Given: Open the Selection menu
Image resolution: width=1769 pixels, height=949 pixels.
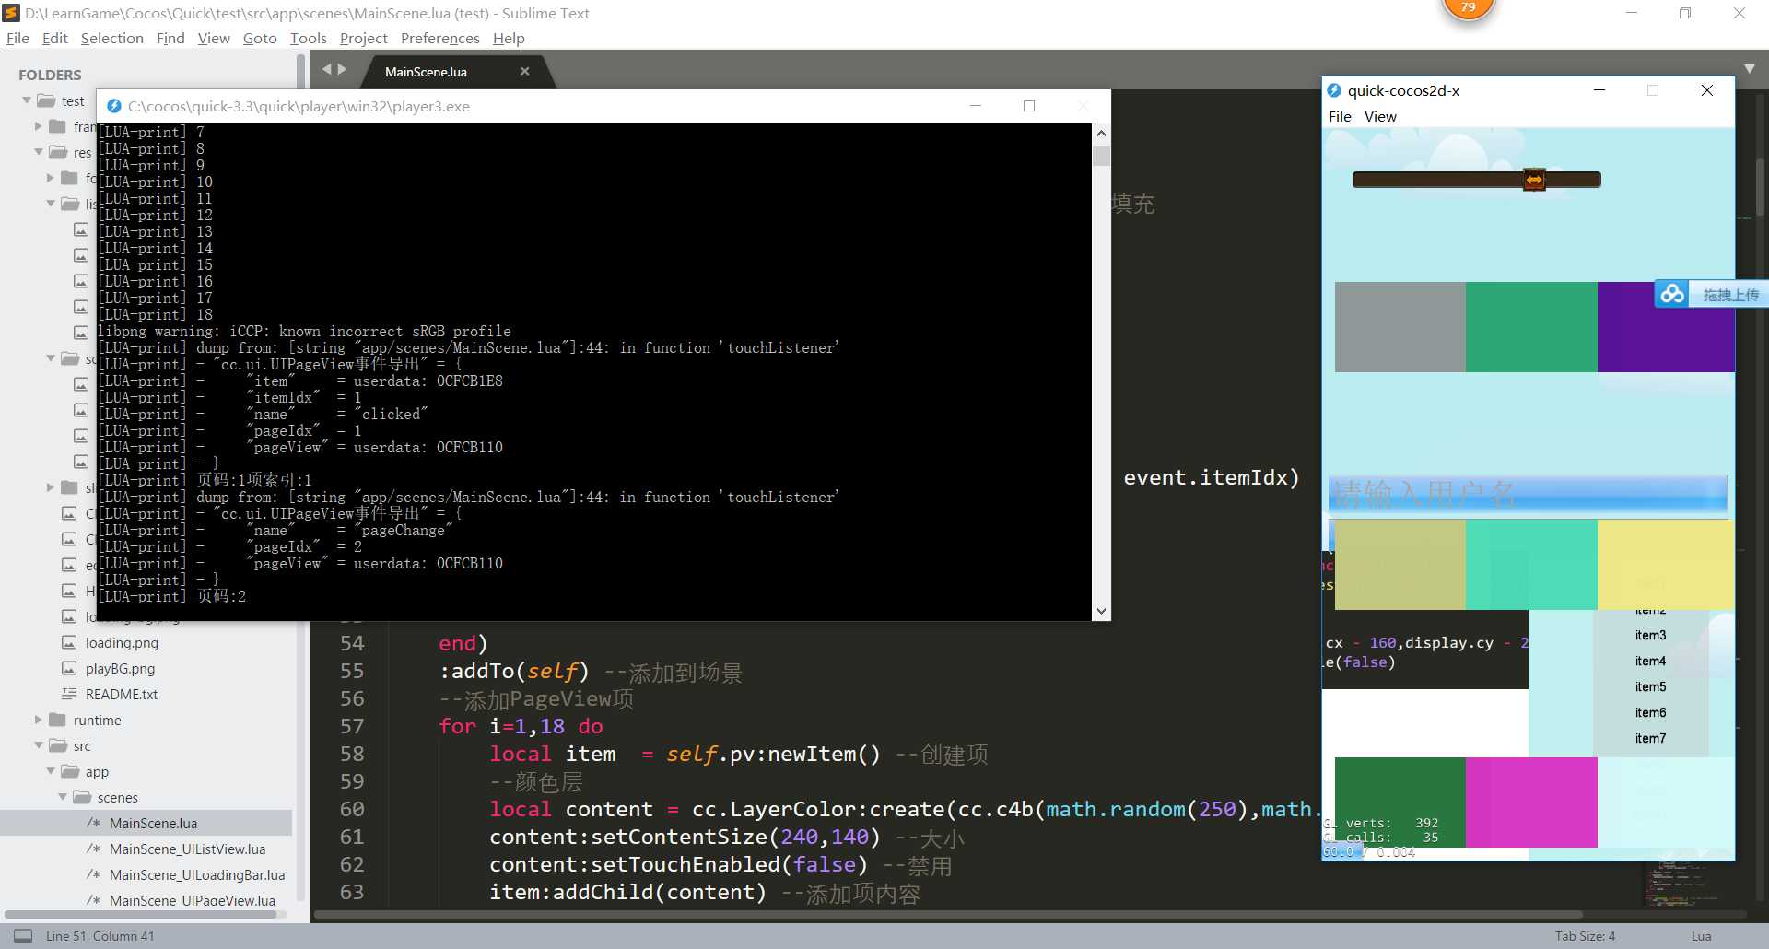Looking at the screenshot, I should point(112,38).
